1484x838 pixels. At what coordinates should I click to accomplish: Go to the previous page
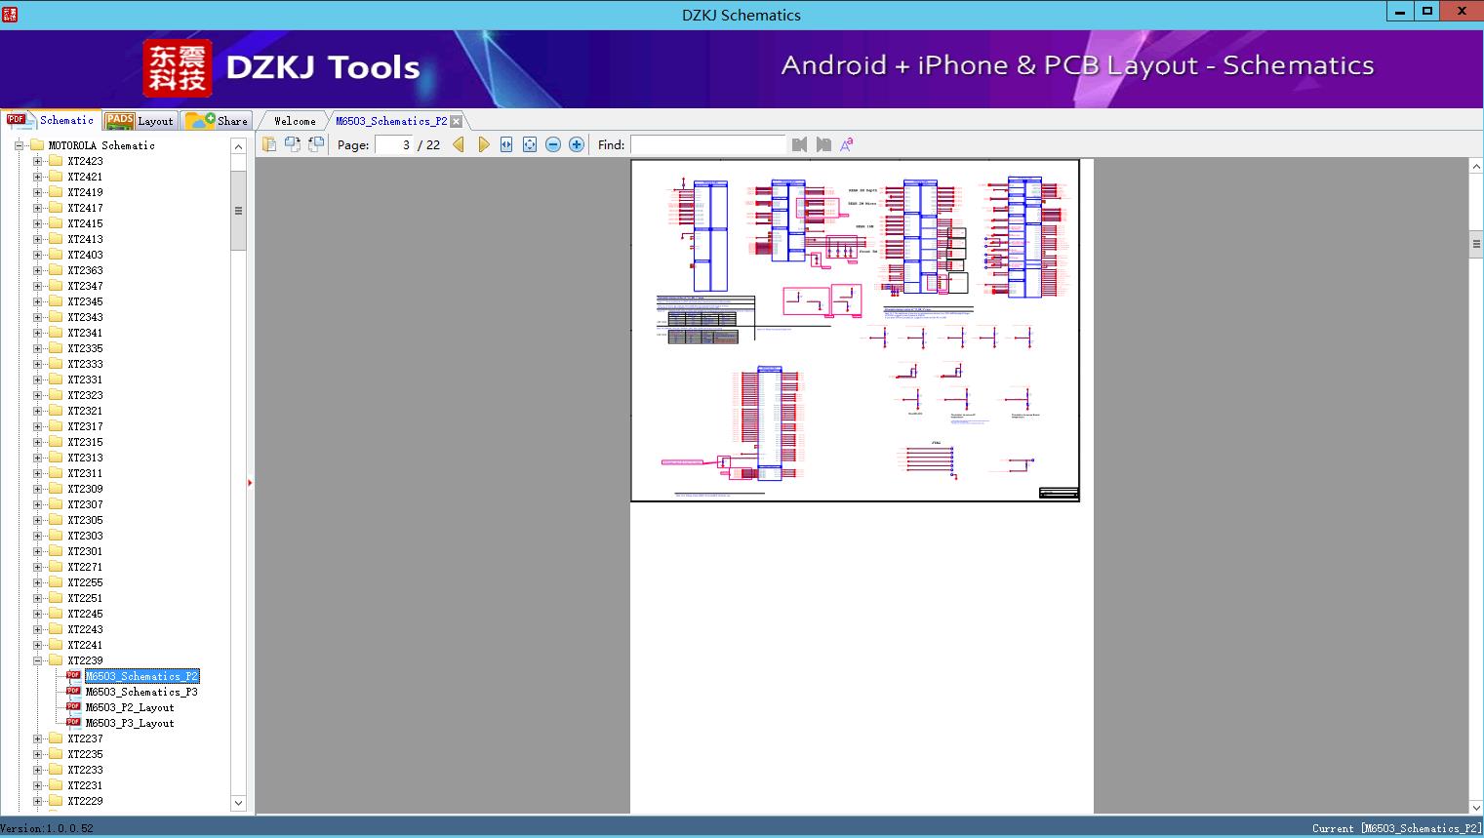[459, 144]
